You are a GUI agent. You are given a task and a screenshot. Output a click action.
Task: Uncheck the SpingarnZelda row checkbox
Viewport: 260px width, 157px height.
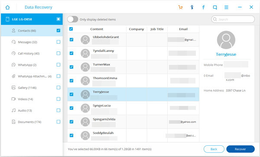click(71, 122)
